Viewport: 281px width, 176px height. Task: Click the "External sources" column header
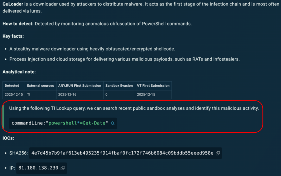click(x=40, y=86)
